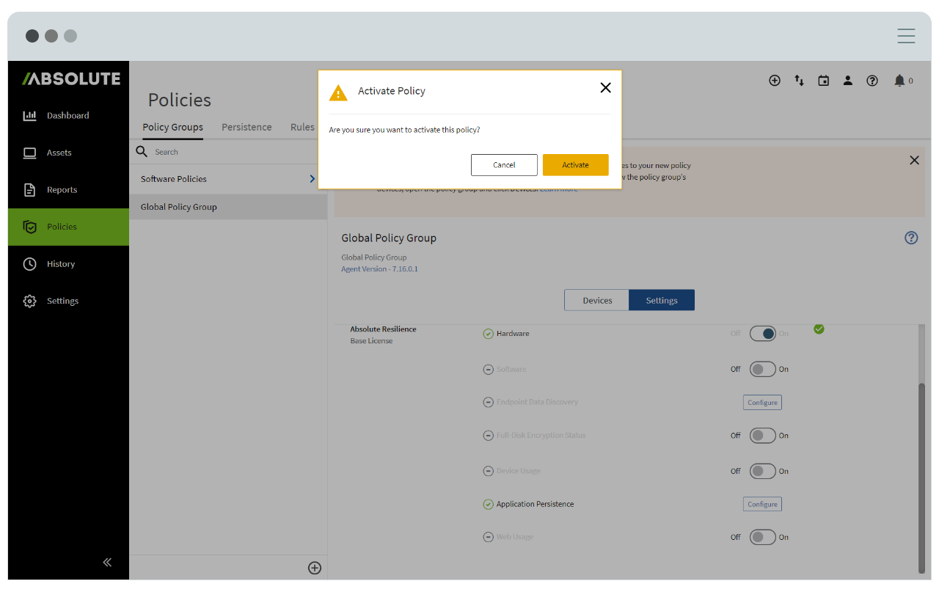This screenshot has height=592, width=939.
Task: Click Web Usage minus status icon
Action: coord(488,537)
